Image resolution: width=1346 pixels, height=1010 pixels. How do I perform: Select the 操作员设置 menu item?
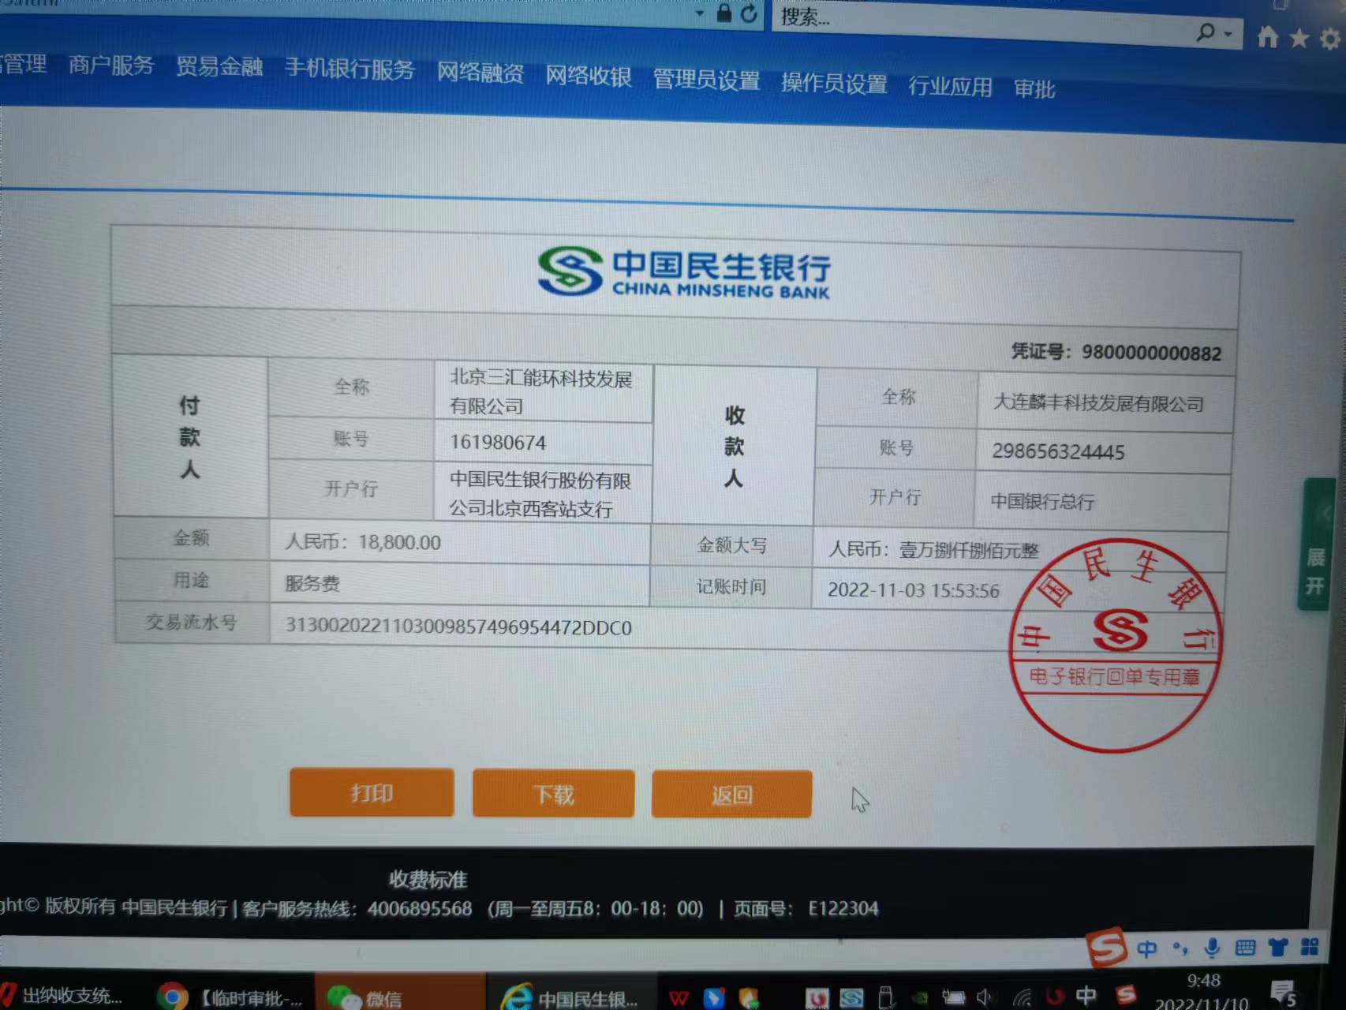point(834,83)
